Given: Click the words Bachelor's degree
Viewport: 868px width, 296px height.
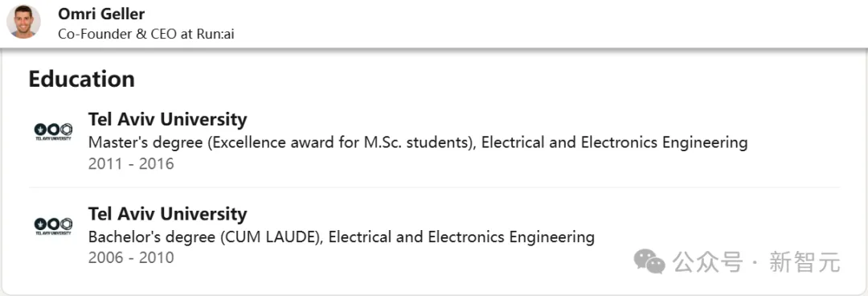Looking at the screenshot, I should click(x=152, y=237).
